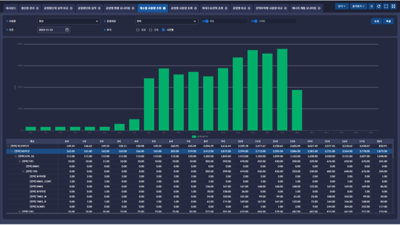
Task: Click the 조회 search button
Action: pyautogui.click(x=377, y=21)
